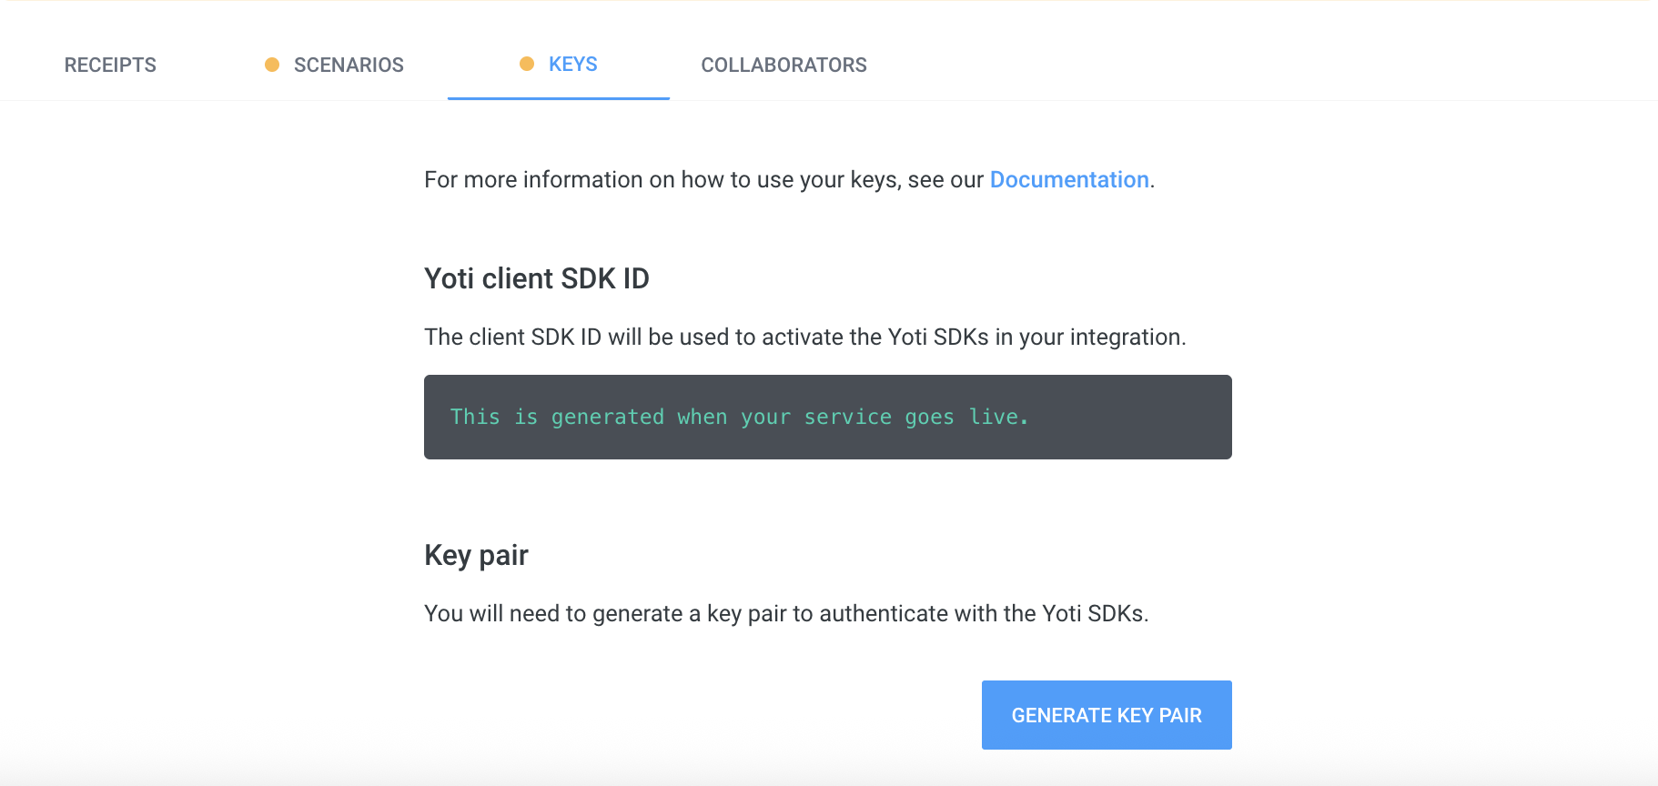Image resolution: width=1658 pixels, height=786 pixels.
Task: Click the word "live" in the code box
Action: coord(994,418)
